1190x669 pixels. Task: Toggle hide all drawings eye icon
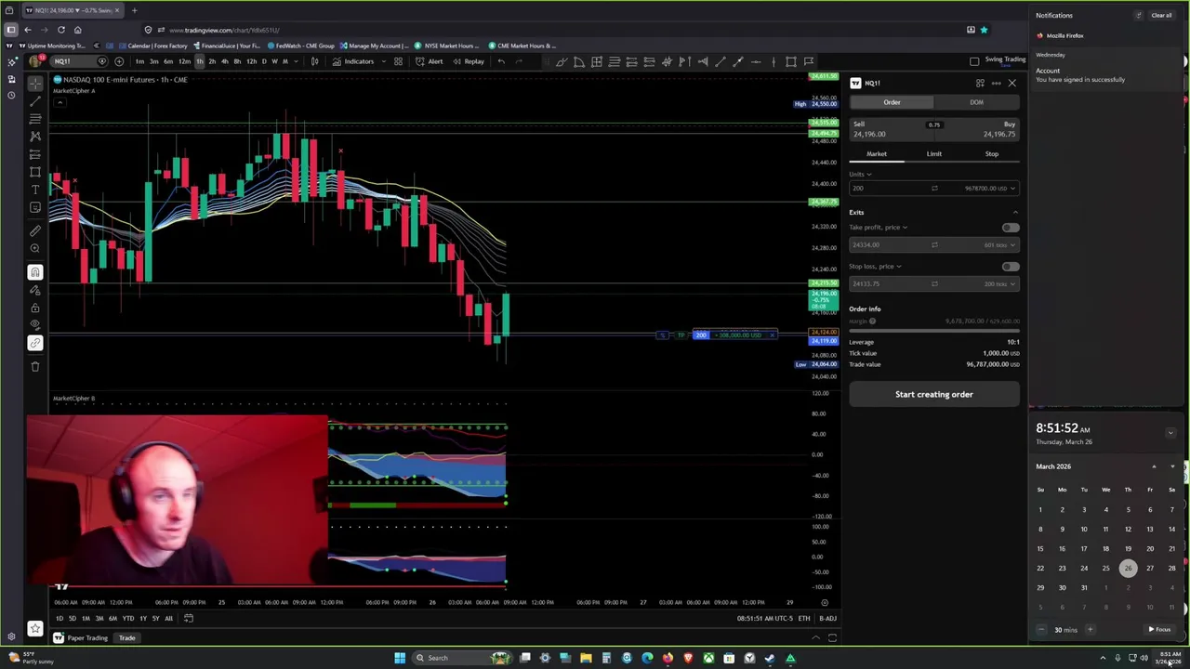pos(35,325)
